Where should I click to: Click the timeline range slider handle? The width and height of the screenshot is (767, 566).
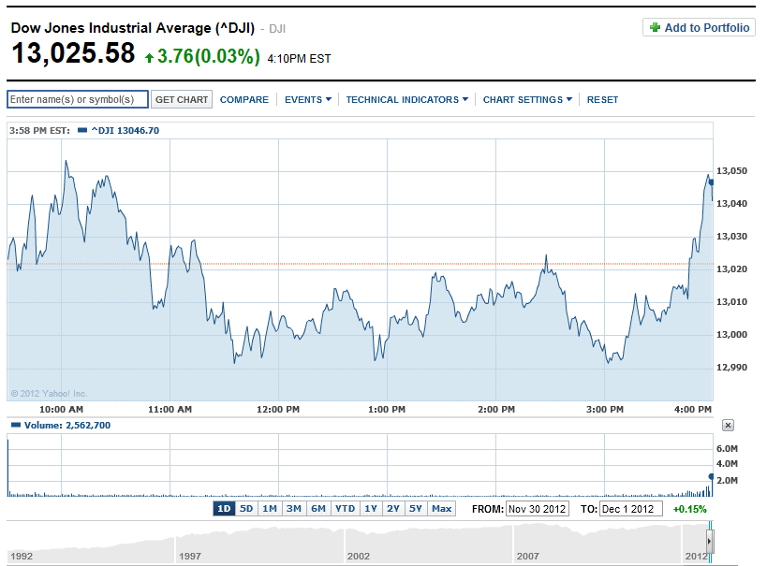(710, 542)
